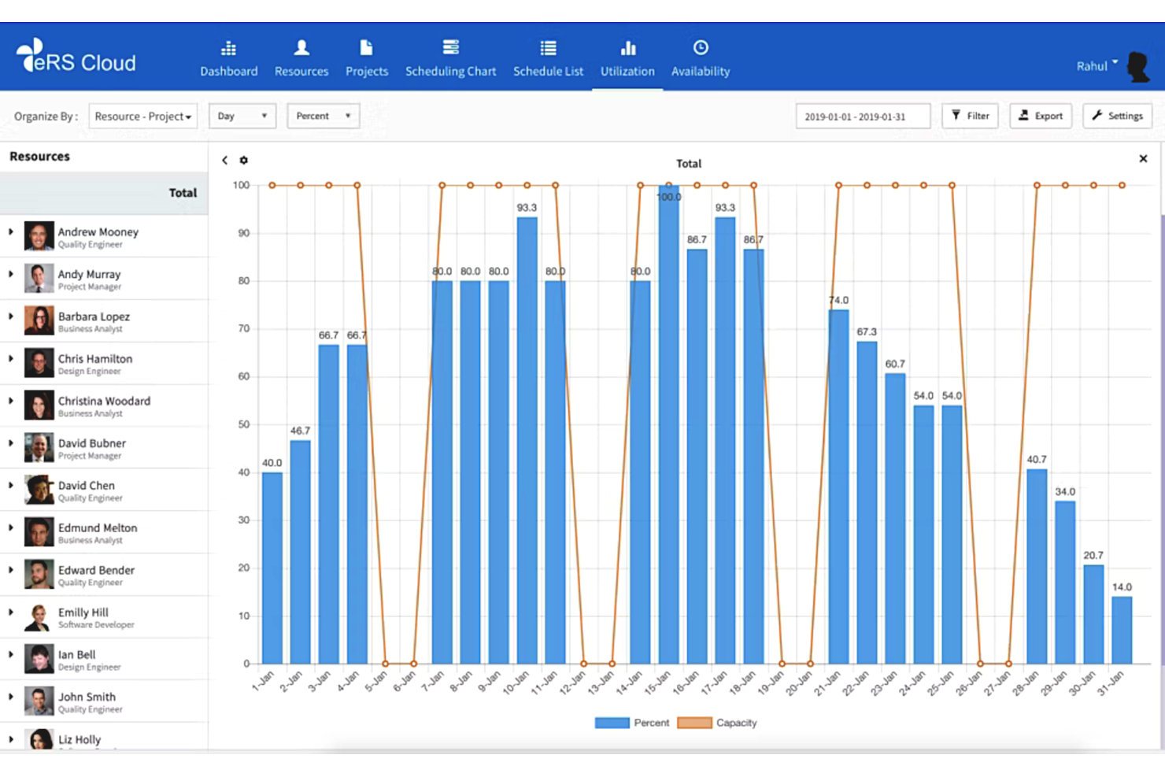Open the Resource - Project organize dropdown

[x=142, y=116]
